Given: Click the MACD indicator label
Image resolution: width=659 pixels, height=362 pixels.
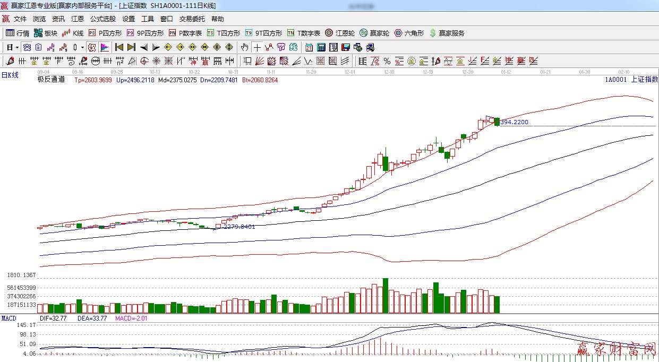Looking at the screenshot, I should click(x=8, y=318).
